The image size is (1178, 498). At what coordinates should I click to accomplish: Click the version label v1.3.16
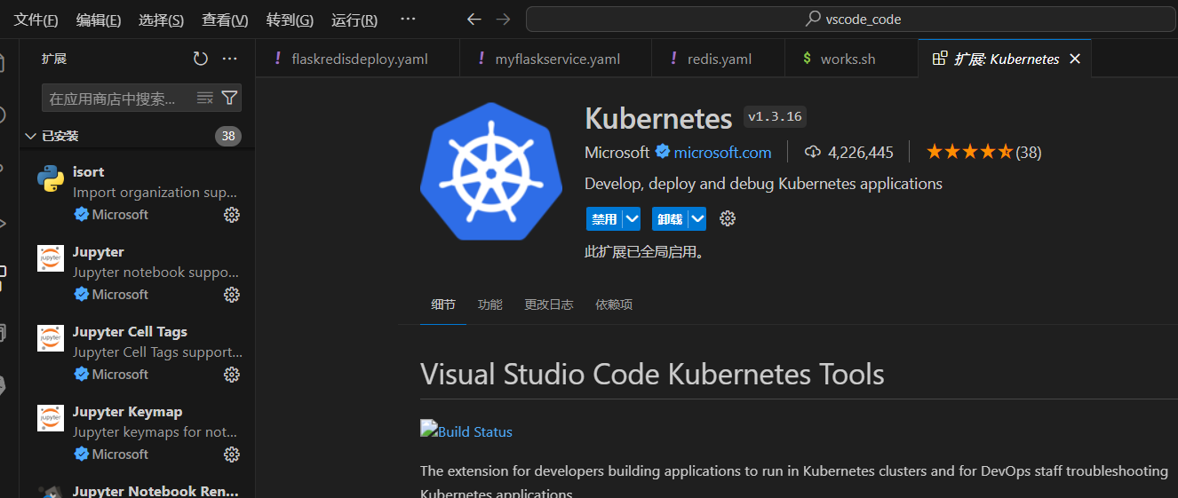(775, 116)
